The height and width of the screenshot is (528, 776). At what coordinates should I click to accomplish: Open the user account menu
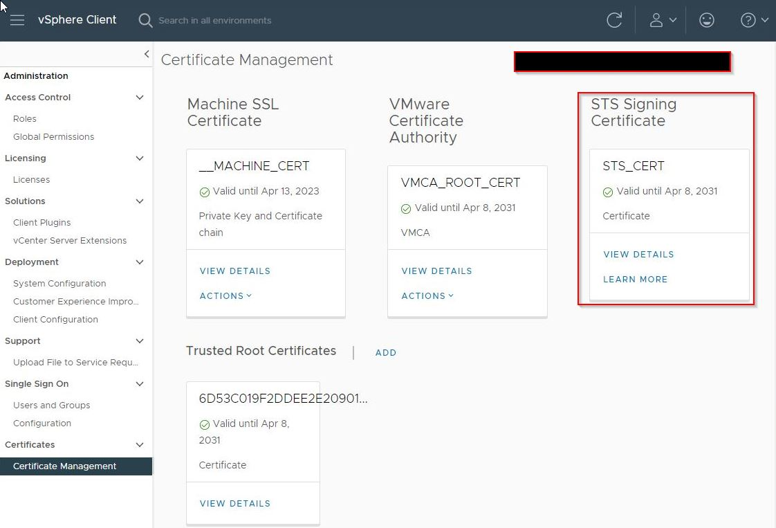pos(662,20)
